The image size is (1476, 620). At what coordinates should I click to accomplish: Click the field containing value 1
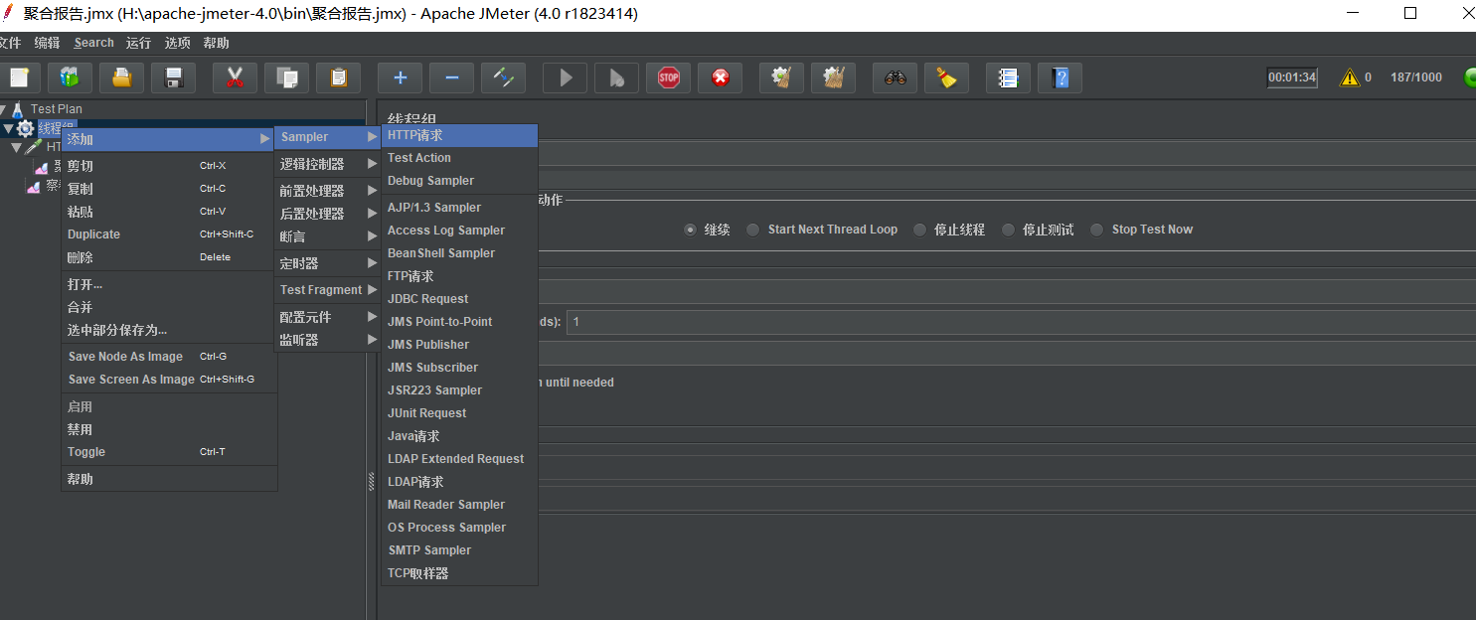(1021, 322)
